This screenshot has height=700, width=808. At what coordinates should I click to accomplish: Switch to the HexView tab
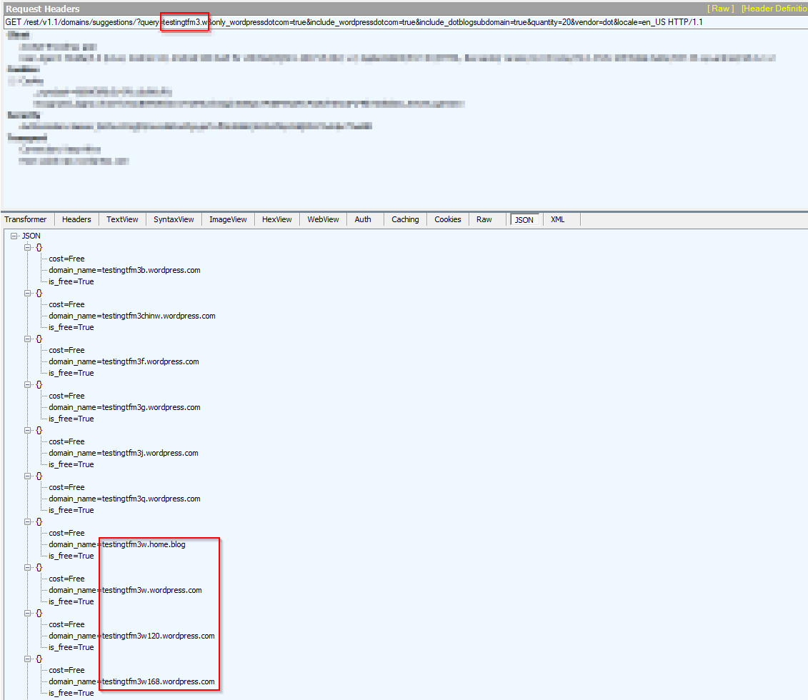coord(276,219)
